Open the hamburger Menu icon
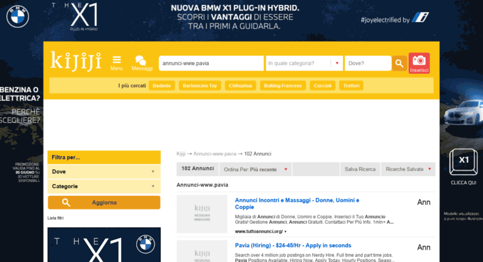The width and height of the screenshot is (483, 262). pyautogui.click(x=116, y=63)
